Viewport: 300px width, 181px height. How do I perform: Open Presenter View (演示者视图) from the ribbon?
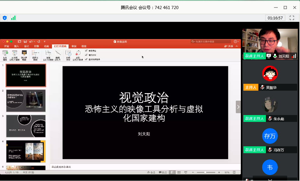[x=24, y=53]
